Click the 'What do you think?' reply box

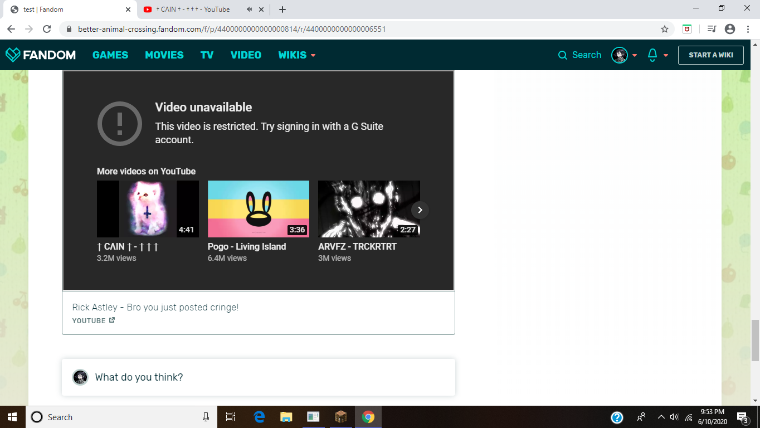[259, 377]
